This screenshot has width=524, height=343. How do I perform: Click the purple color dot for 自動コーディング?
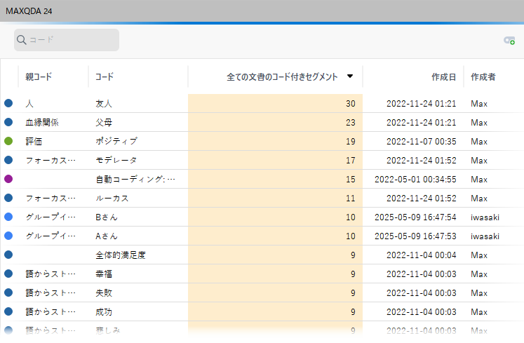(8, 179)
